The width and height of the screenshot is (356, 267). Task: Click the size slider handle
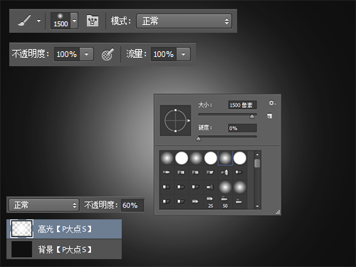point(252,116)
